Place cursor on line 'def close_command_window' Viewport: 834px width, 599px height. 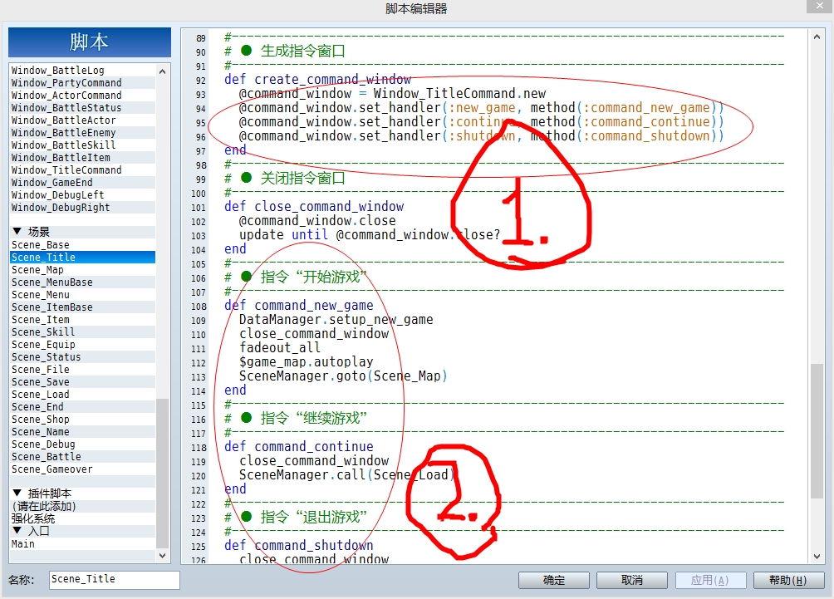click(314, 206)
